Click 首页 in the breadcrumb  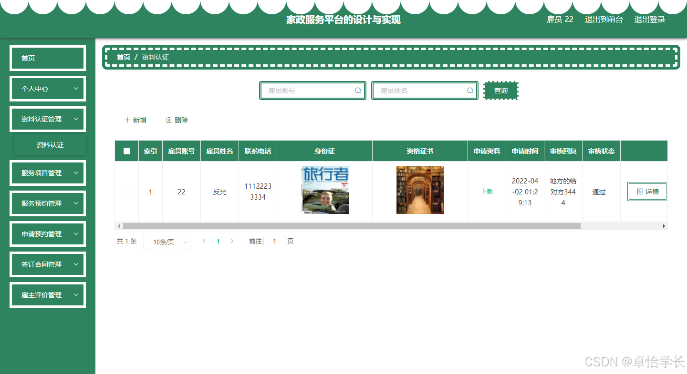124,57
